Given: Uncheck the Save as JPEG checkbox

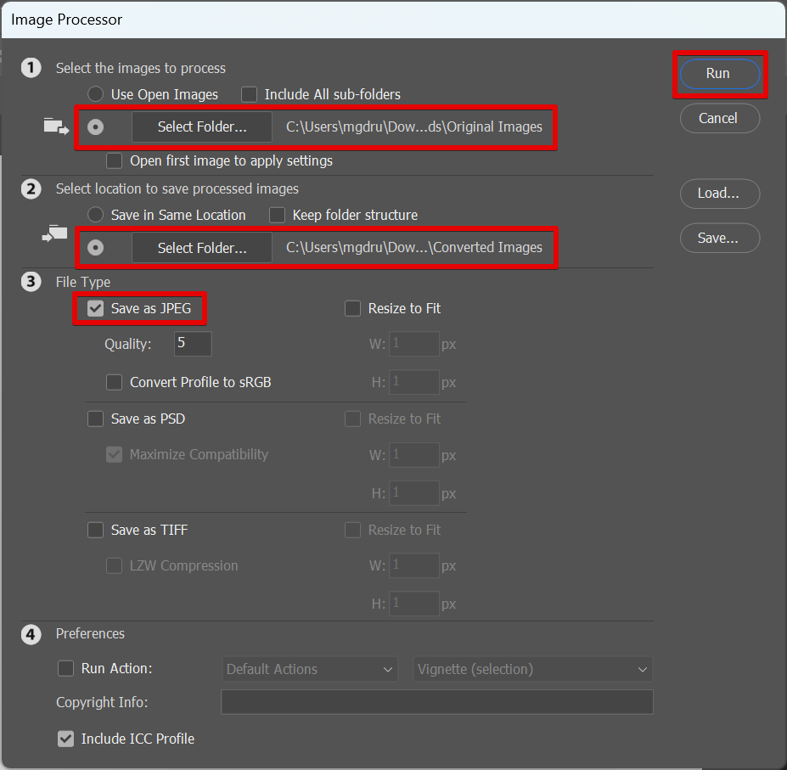Looking at the screenshot, I should pos(97,309).
